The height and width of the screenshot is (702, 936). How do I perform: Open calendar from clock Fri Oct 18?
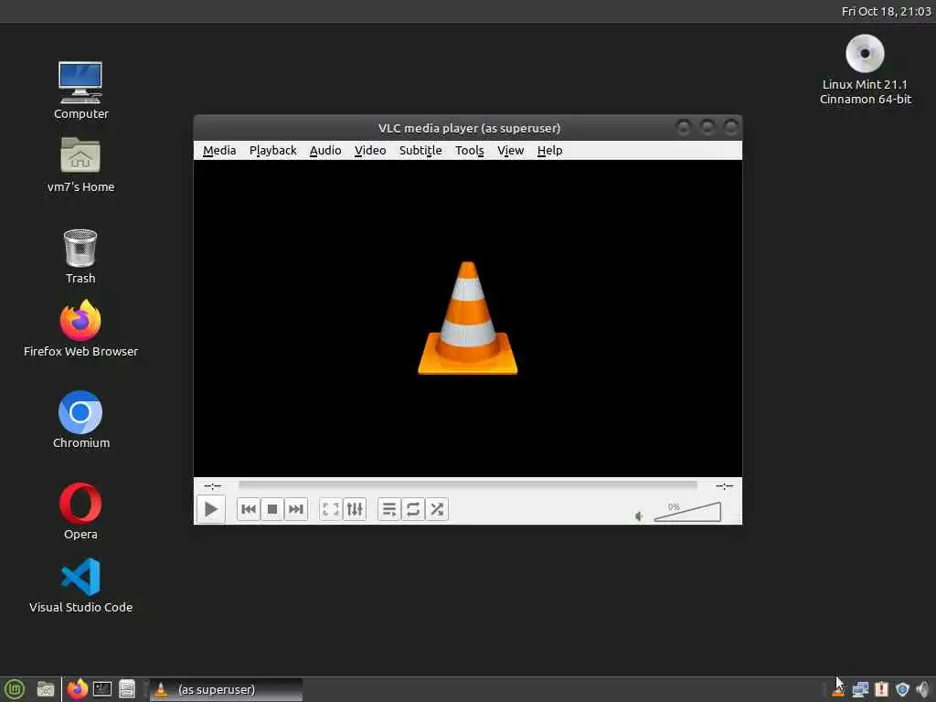886,11
